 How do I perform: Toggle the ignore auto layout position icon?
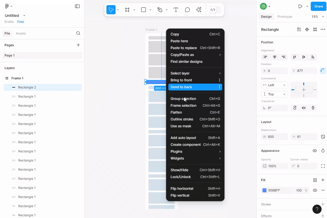(323, 71)
